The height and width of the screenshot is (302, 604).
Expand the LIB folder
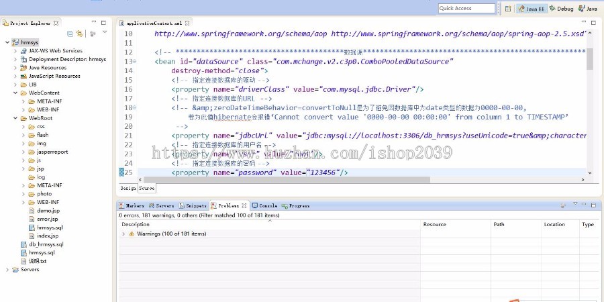pos(15,85)
